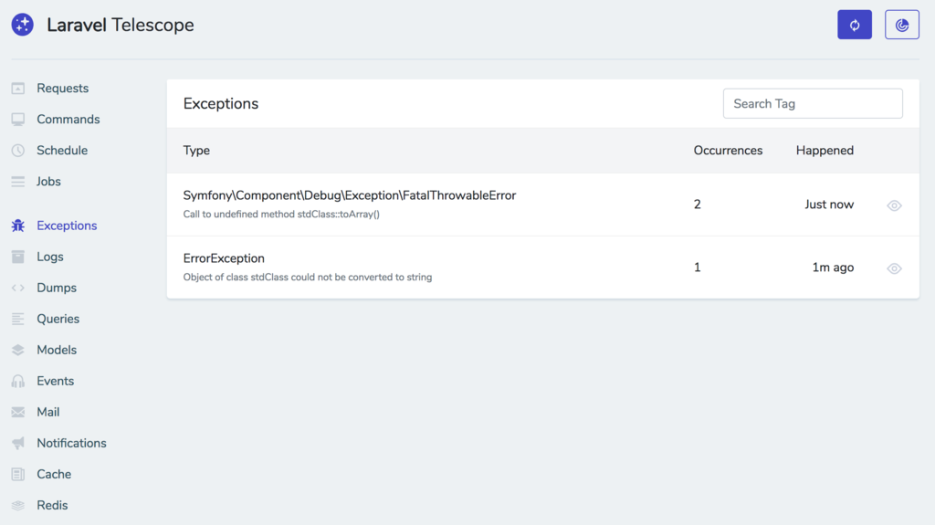Open the Models page

[x=57, y=350]
